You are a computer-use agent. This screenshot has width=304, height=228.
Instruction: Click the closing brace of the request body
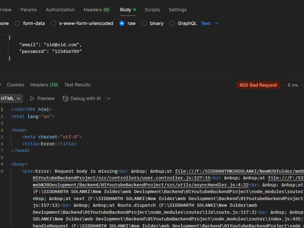coord(9,58)
